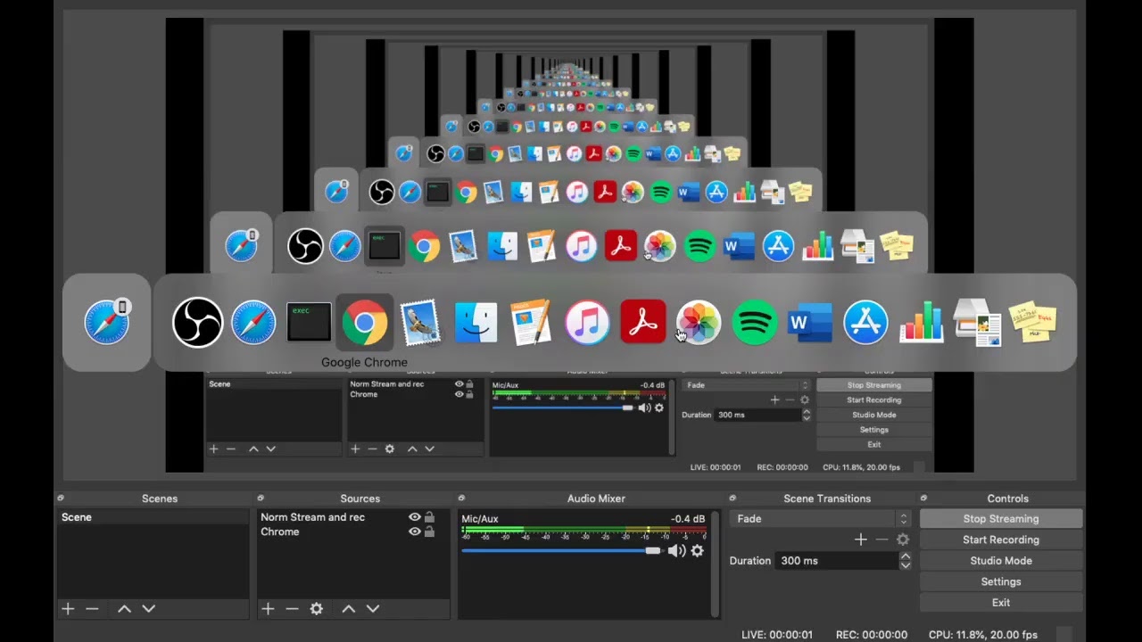Click the Mic/Aux audio level meter
1142x642 pixels.
coord(583,533)
